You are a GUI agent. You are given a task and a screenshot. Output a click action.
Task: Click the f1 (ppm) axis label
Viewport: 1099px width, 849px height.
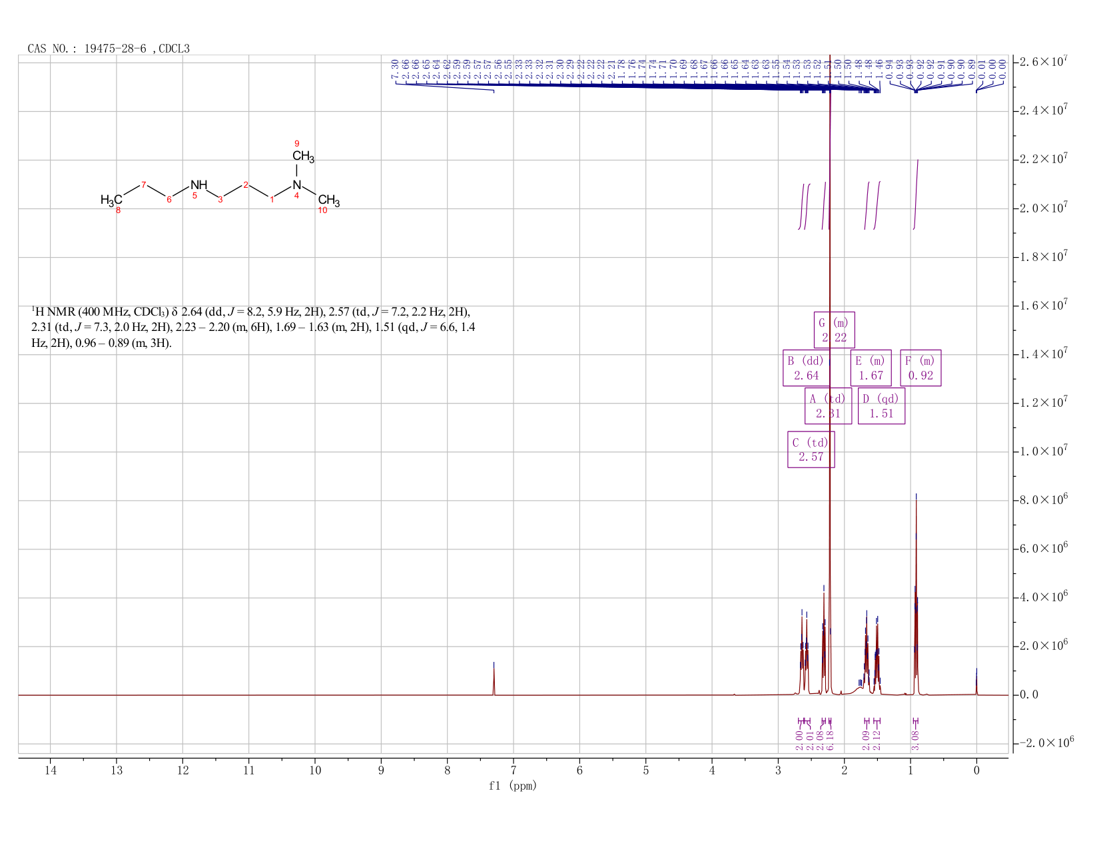tap(513, 786)
